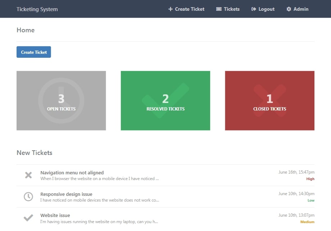Click the Home page heading

click(26, 30)
